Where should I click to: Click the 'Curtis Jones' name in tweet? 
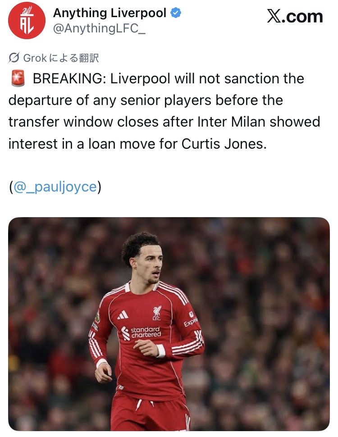224,144
